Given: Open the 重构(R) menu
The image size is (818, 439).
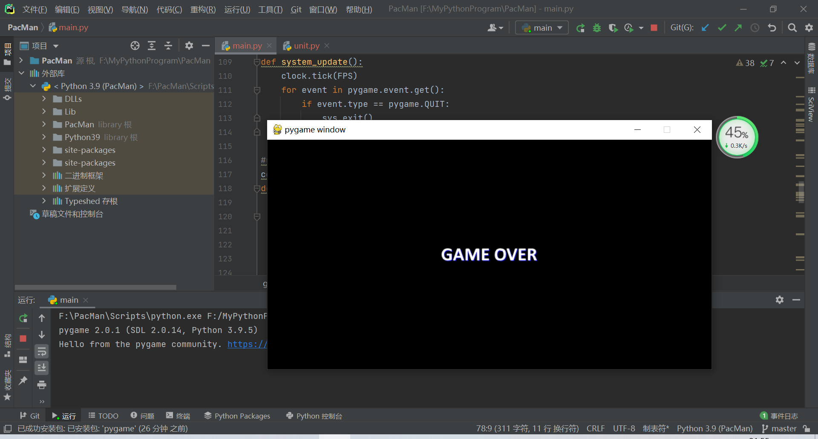Looking at the screenshot, I should click(x=203, y=9).
